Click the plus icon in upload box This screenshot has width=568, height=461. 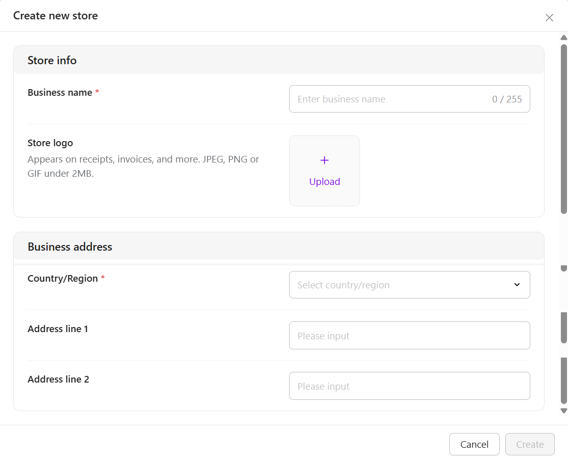pyautogui.click(x=324, y=160)
